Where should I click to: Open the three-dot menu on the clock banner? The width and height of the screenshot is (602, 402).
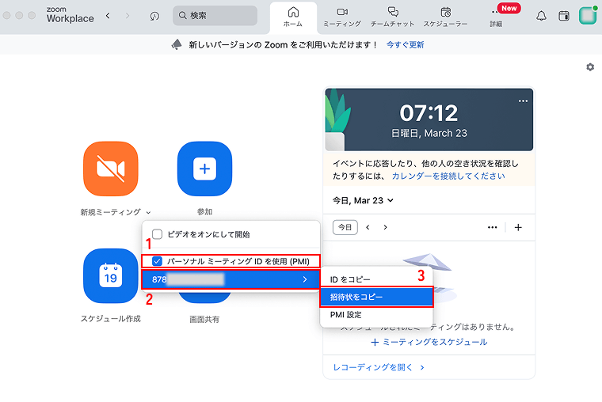coord(523,100)
